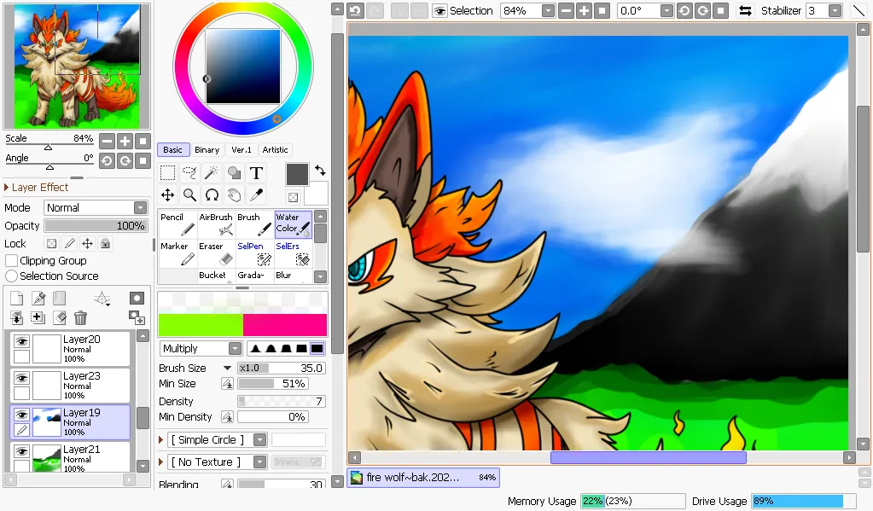
Task: Toggle the straight line drawing mode icon
Action: (859, 10)
